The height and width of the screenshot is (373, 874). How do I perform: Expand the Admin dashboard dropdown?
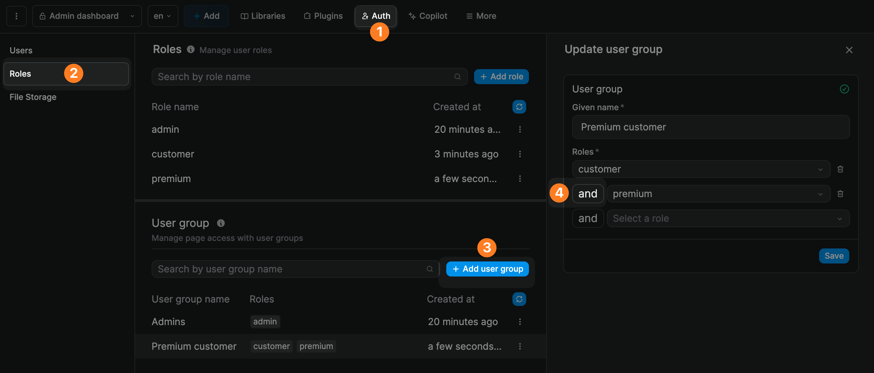[x=87, y=16]
